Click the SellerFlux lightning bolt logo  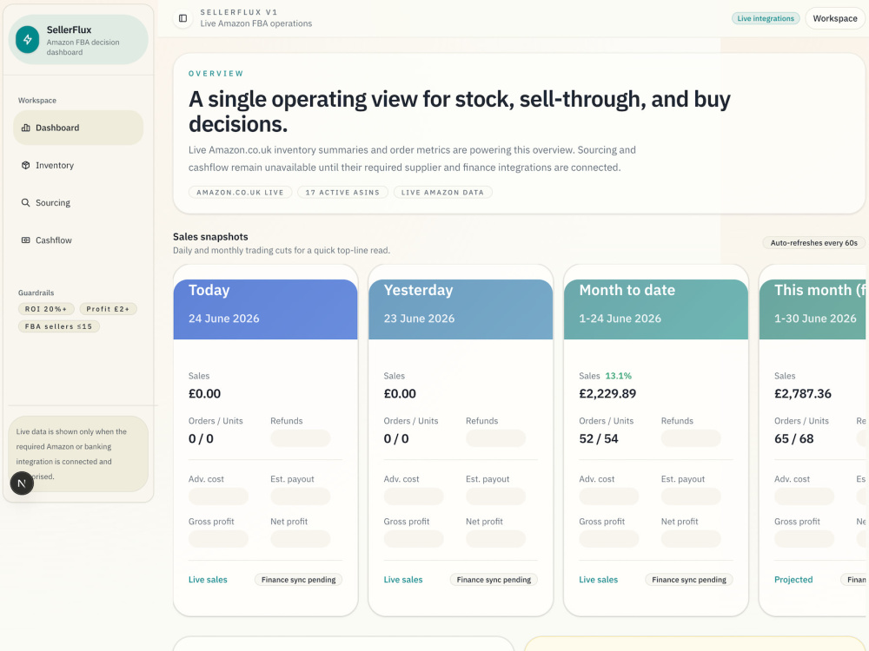[x=27, y=40]
